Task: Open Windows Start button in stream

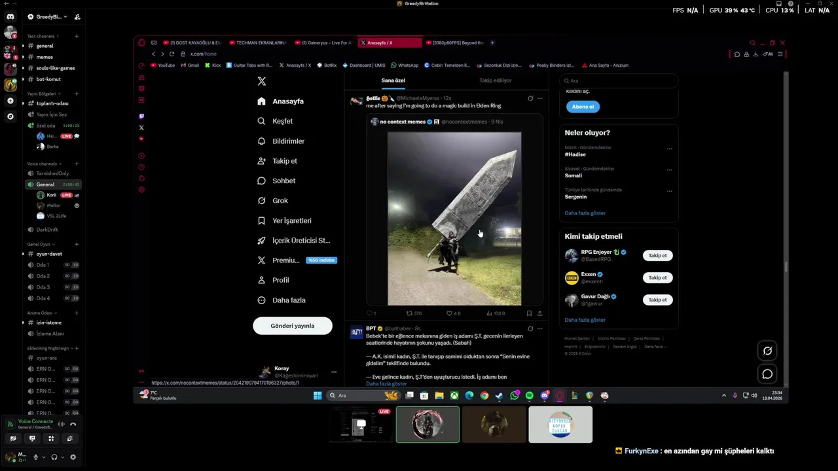Action: [318, 395]
